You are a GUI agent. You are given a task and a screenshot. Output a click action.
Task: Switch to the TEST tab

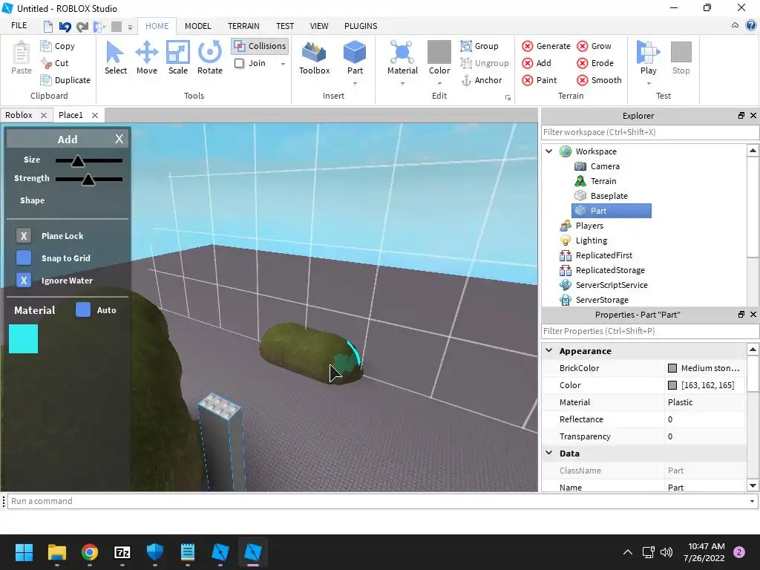click(285, 26)
